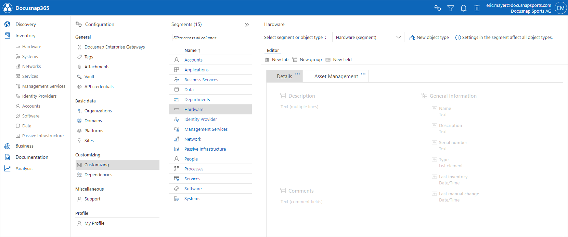Image resolution: width=568 pixels, height=237 pixels.
Task: Collapse the Segments panel with double chevron
Action: click(247, 25)
